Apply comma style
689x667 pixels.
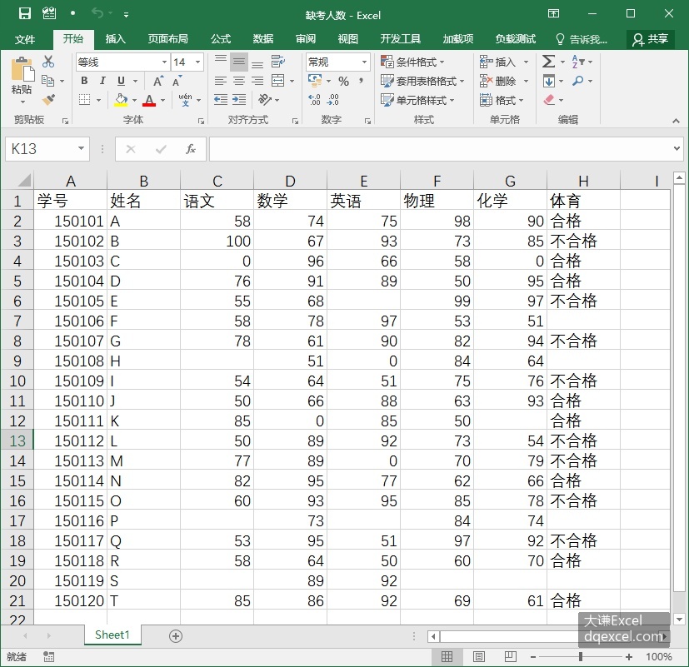tap(362, 81)
